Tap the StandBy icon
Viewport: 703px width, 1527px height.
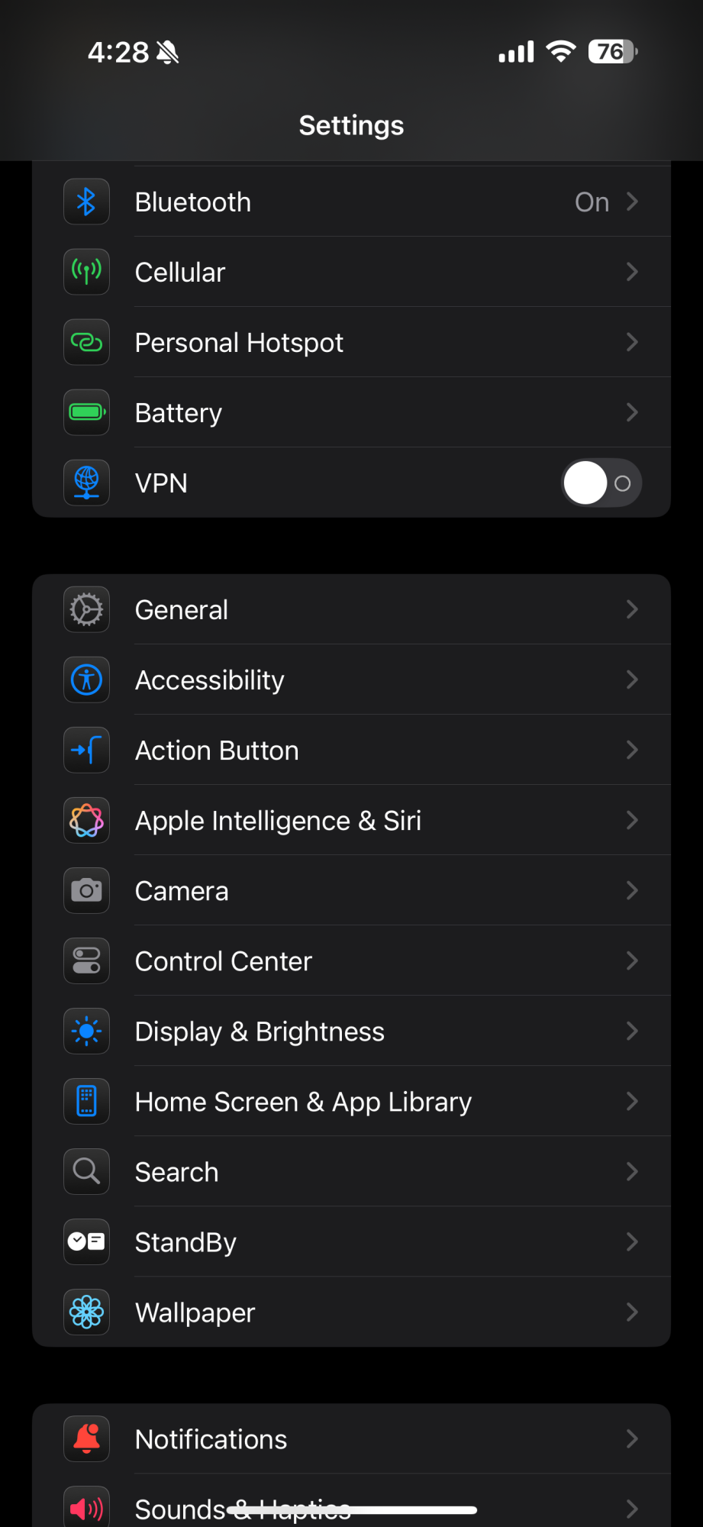[x=86, y=1241]
